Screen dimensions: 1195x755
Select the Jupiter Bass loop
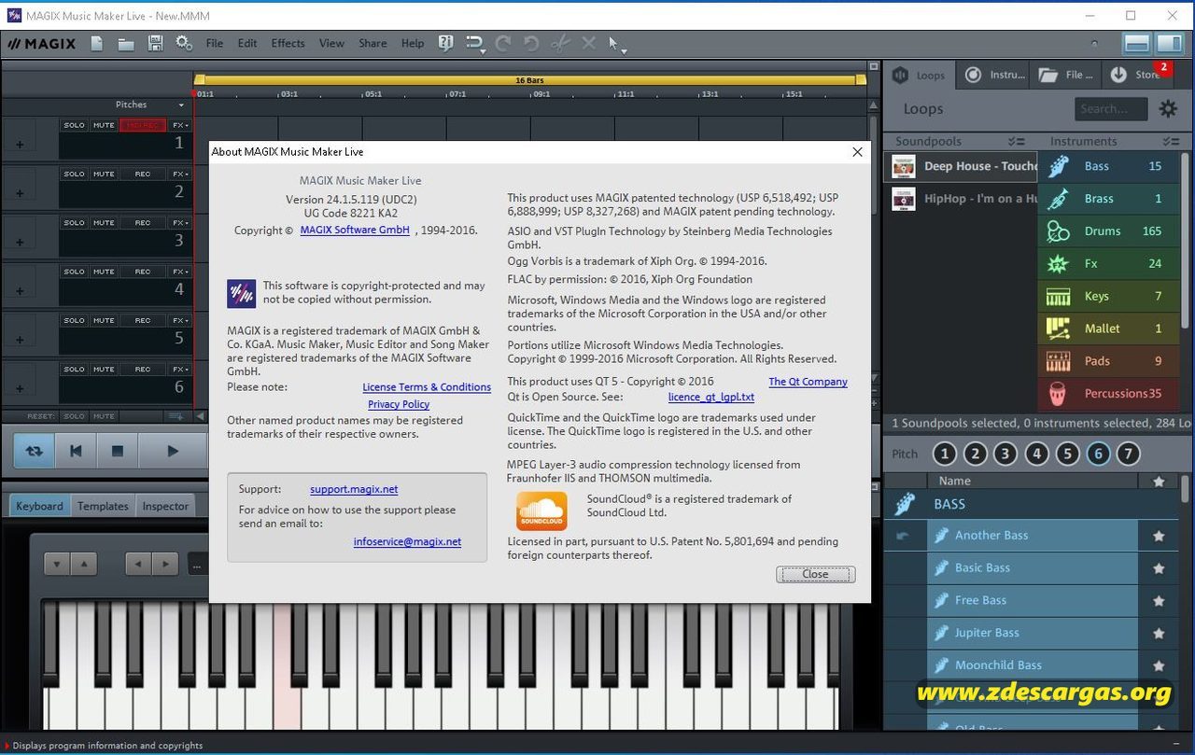coord(1032,633)
